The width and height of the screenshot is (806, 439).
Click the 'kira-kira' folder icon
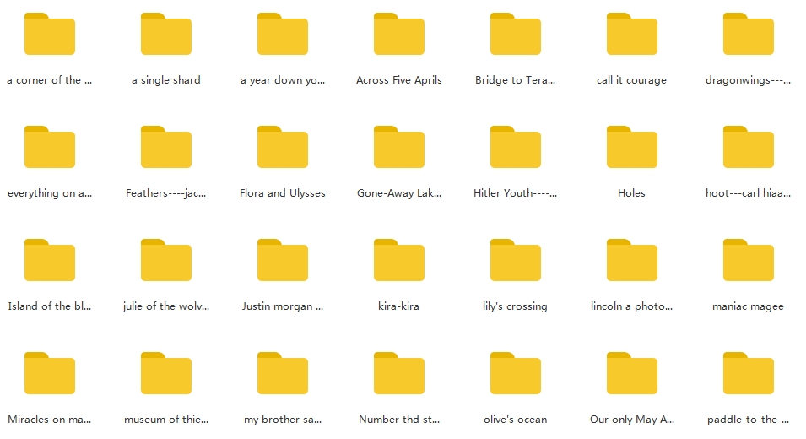[399, 260]
